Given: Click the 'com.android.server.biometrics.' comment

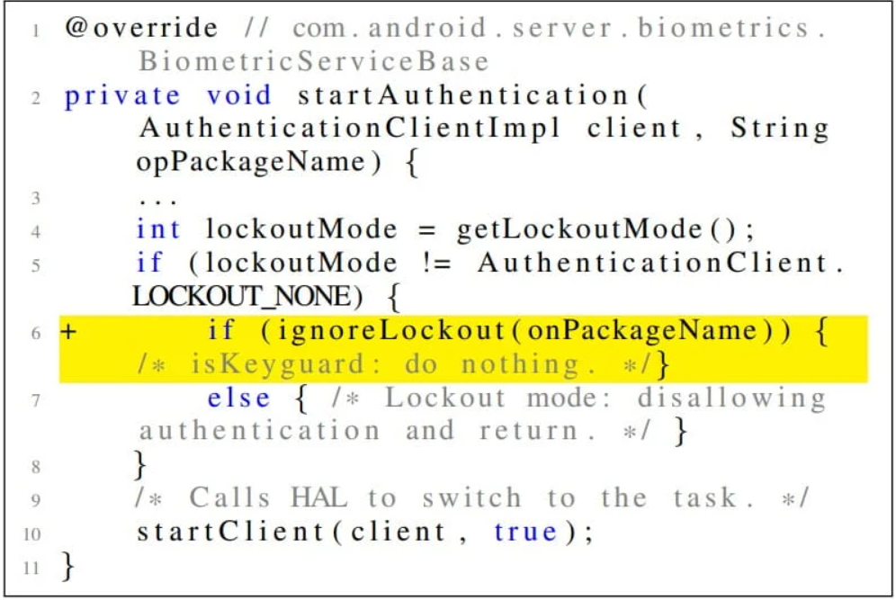Looking at the screenshot, I should click(560, 27).
